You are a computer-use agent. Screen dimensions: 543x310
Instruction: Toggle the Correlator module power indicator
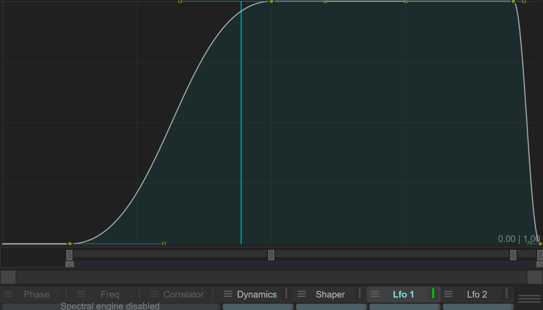[x=213, y=294]
